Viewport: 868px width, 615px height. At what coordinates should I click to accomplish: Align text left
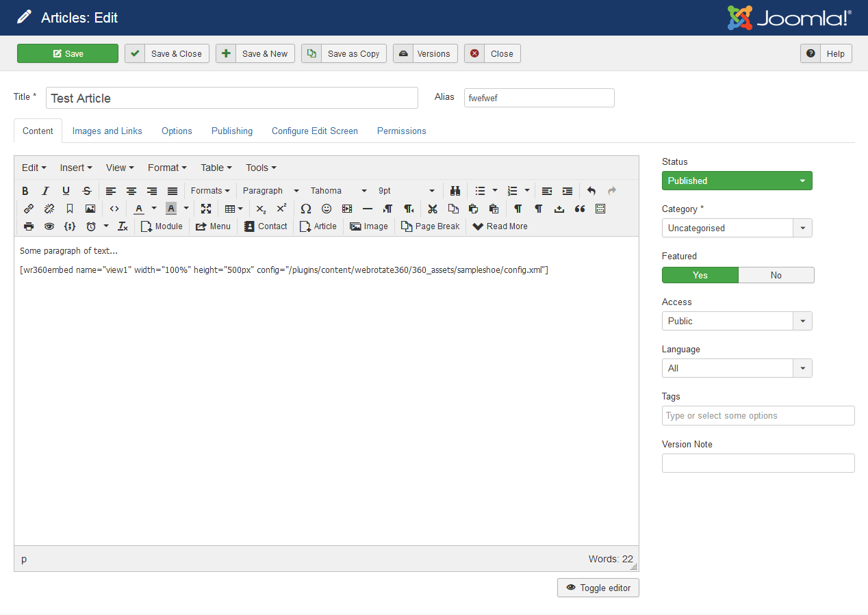click(111, 191)
